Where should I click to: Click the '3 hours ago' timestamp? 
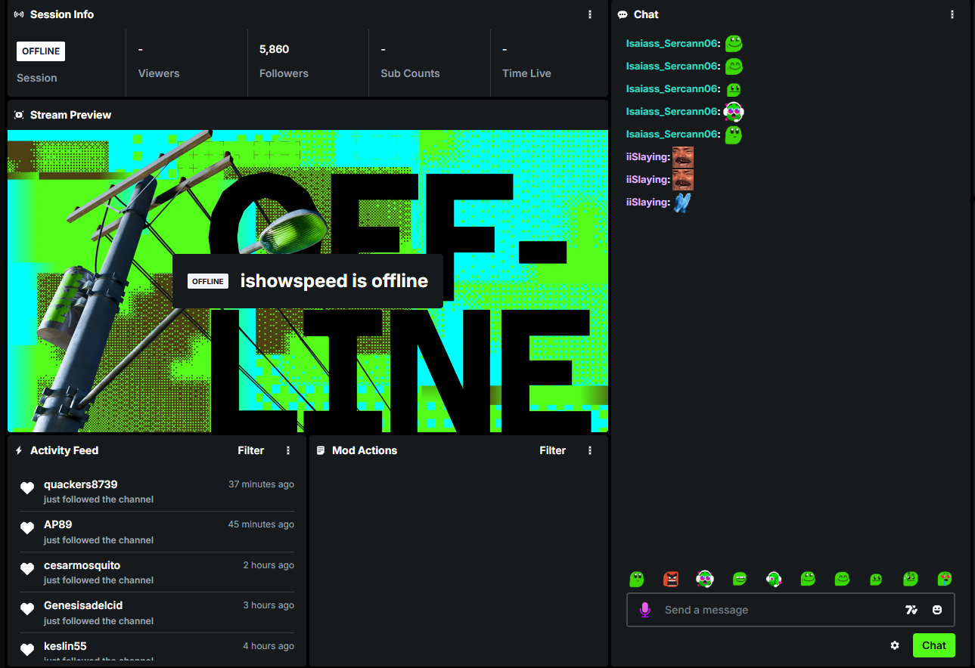click(x=269, y=605)
